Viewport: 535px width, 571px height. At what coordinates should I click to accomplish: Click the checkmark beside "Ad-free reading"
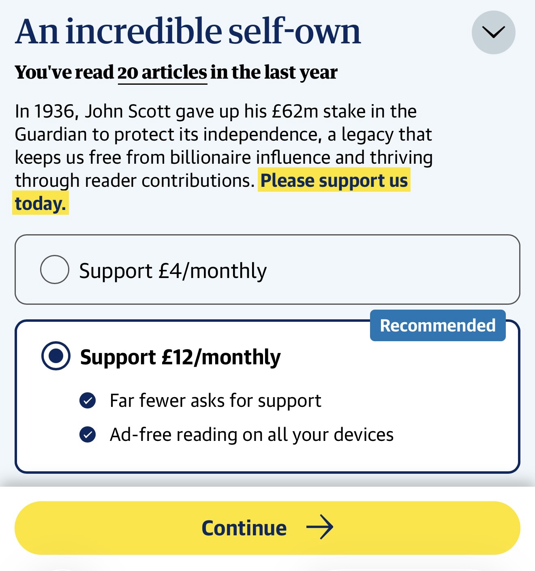point(88,434)
